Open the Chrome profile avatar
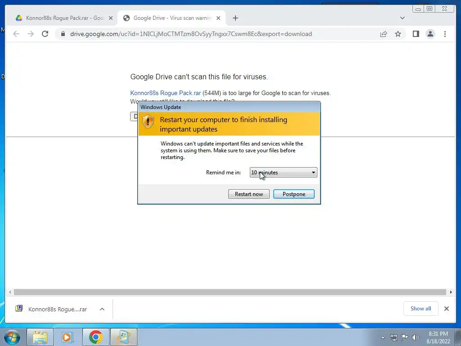 [x=430, y=34]
